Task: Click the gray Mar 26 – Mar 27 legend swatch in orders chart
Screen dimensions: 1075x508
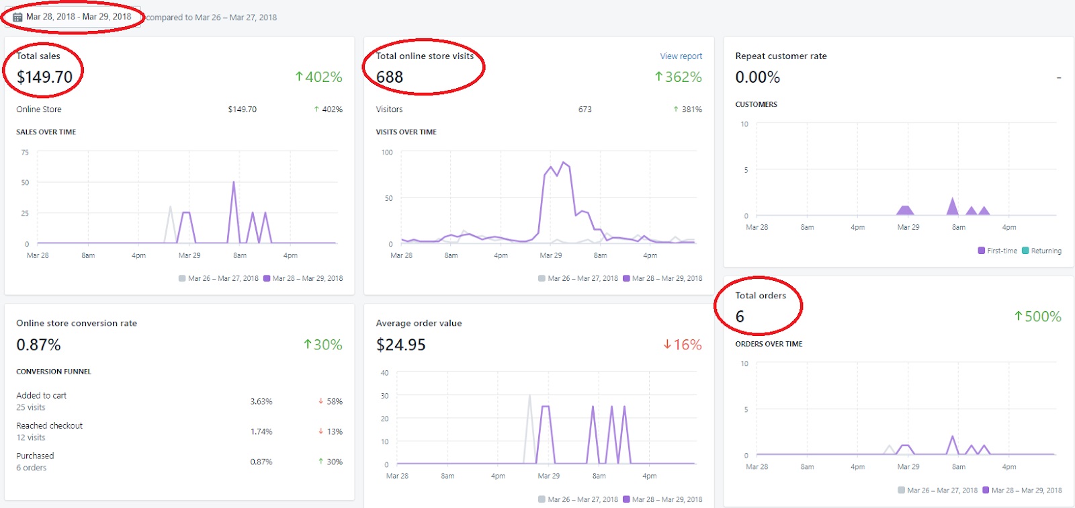Action: click(x=901, y=491)
